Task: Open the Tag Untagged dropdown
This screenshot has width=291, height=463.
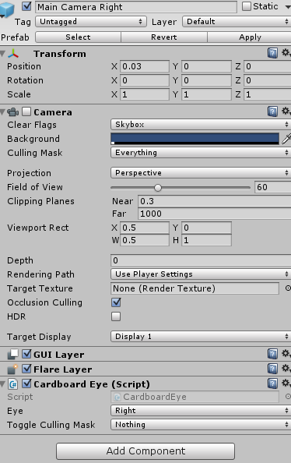Action: pos(91,22)
